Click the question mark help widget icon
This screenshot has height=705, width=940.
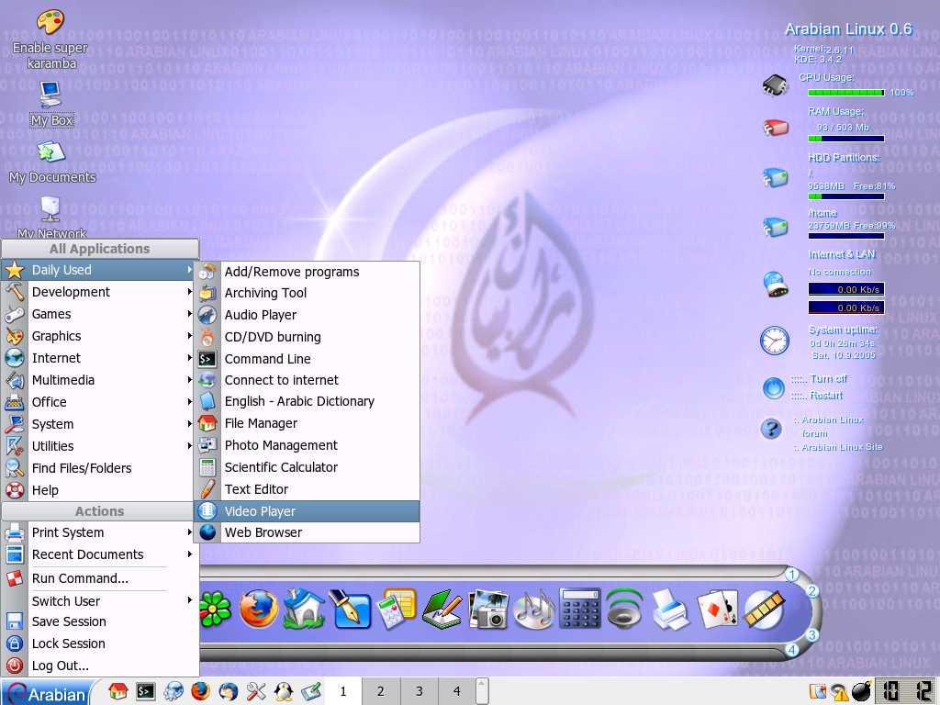pyautogui.click(x=771, y=429)
